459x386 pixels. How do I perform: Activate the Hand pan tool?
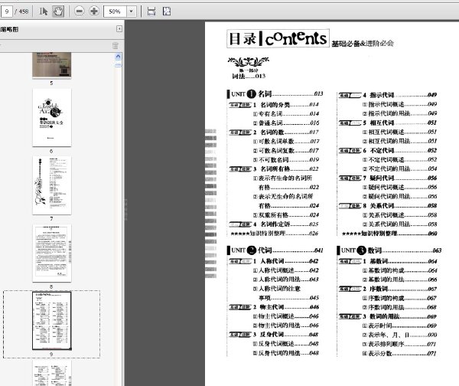tap(58, 11)
